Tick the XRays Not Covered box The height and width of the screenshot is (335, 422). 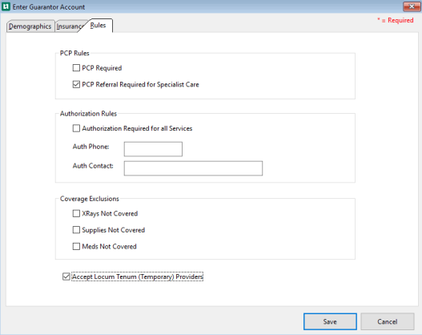(x=76, y=213)
